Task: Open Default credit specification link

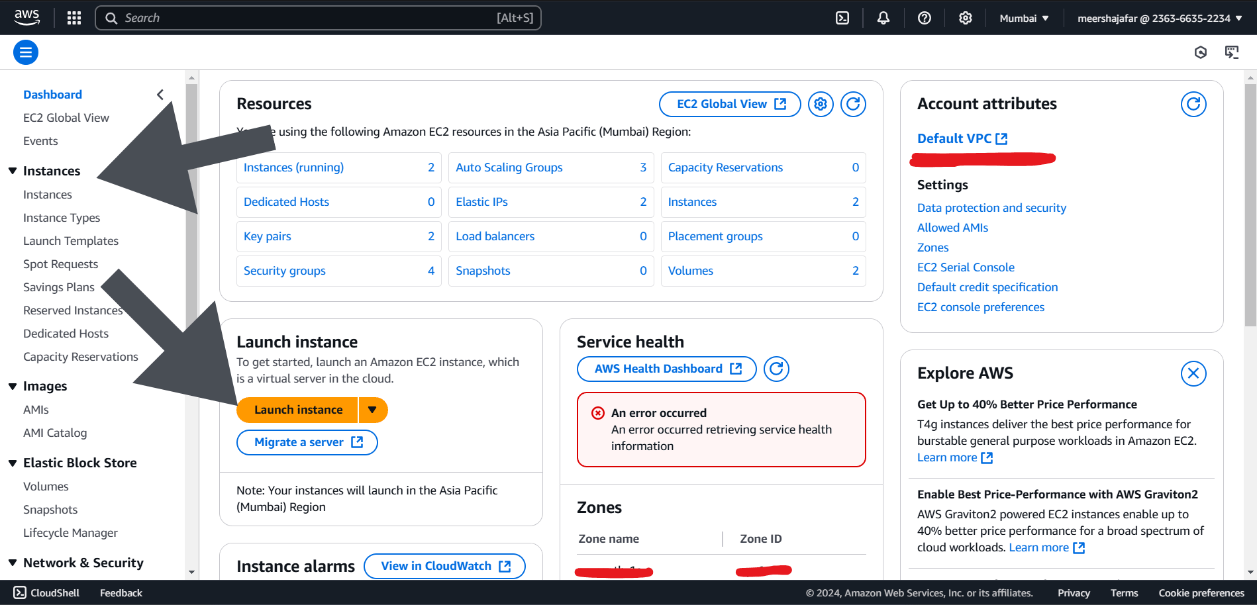Action: coord(987,287)
